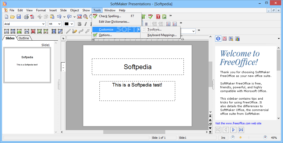Toggle Ins insert mode in status bar

point(223,138)
